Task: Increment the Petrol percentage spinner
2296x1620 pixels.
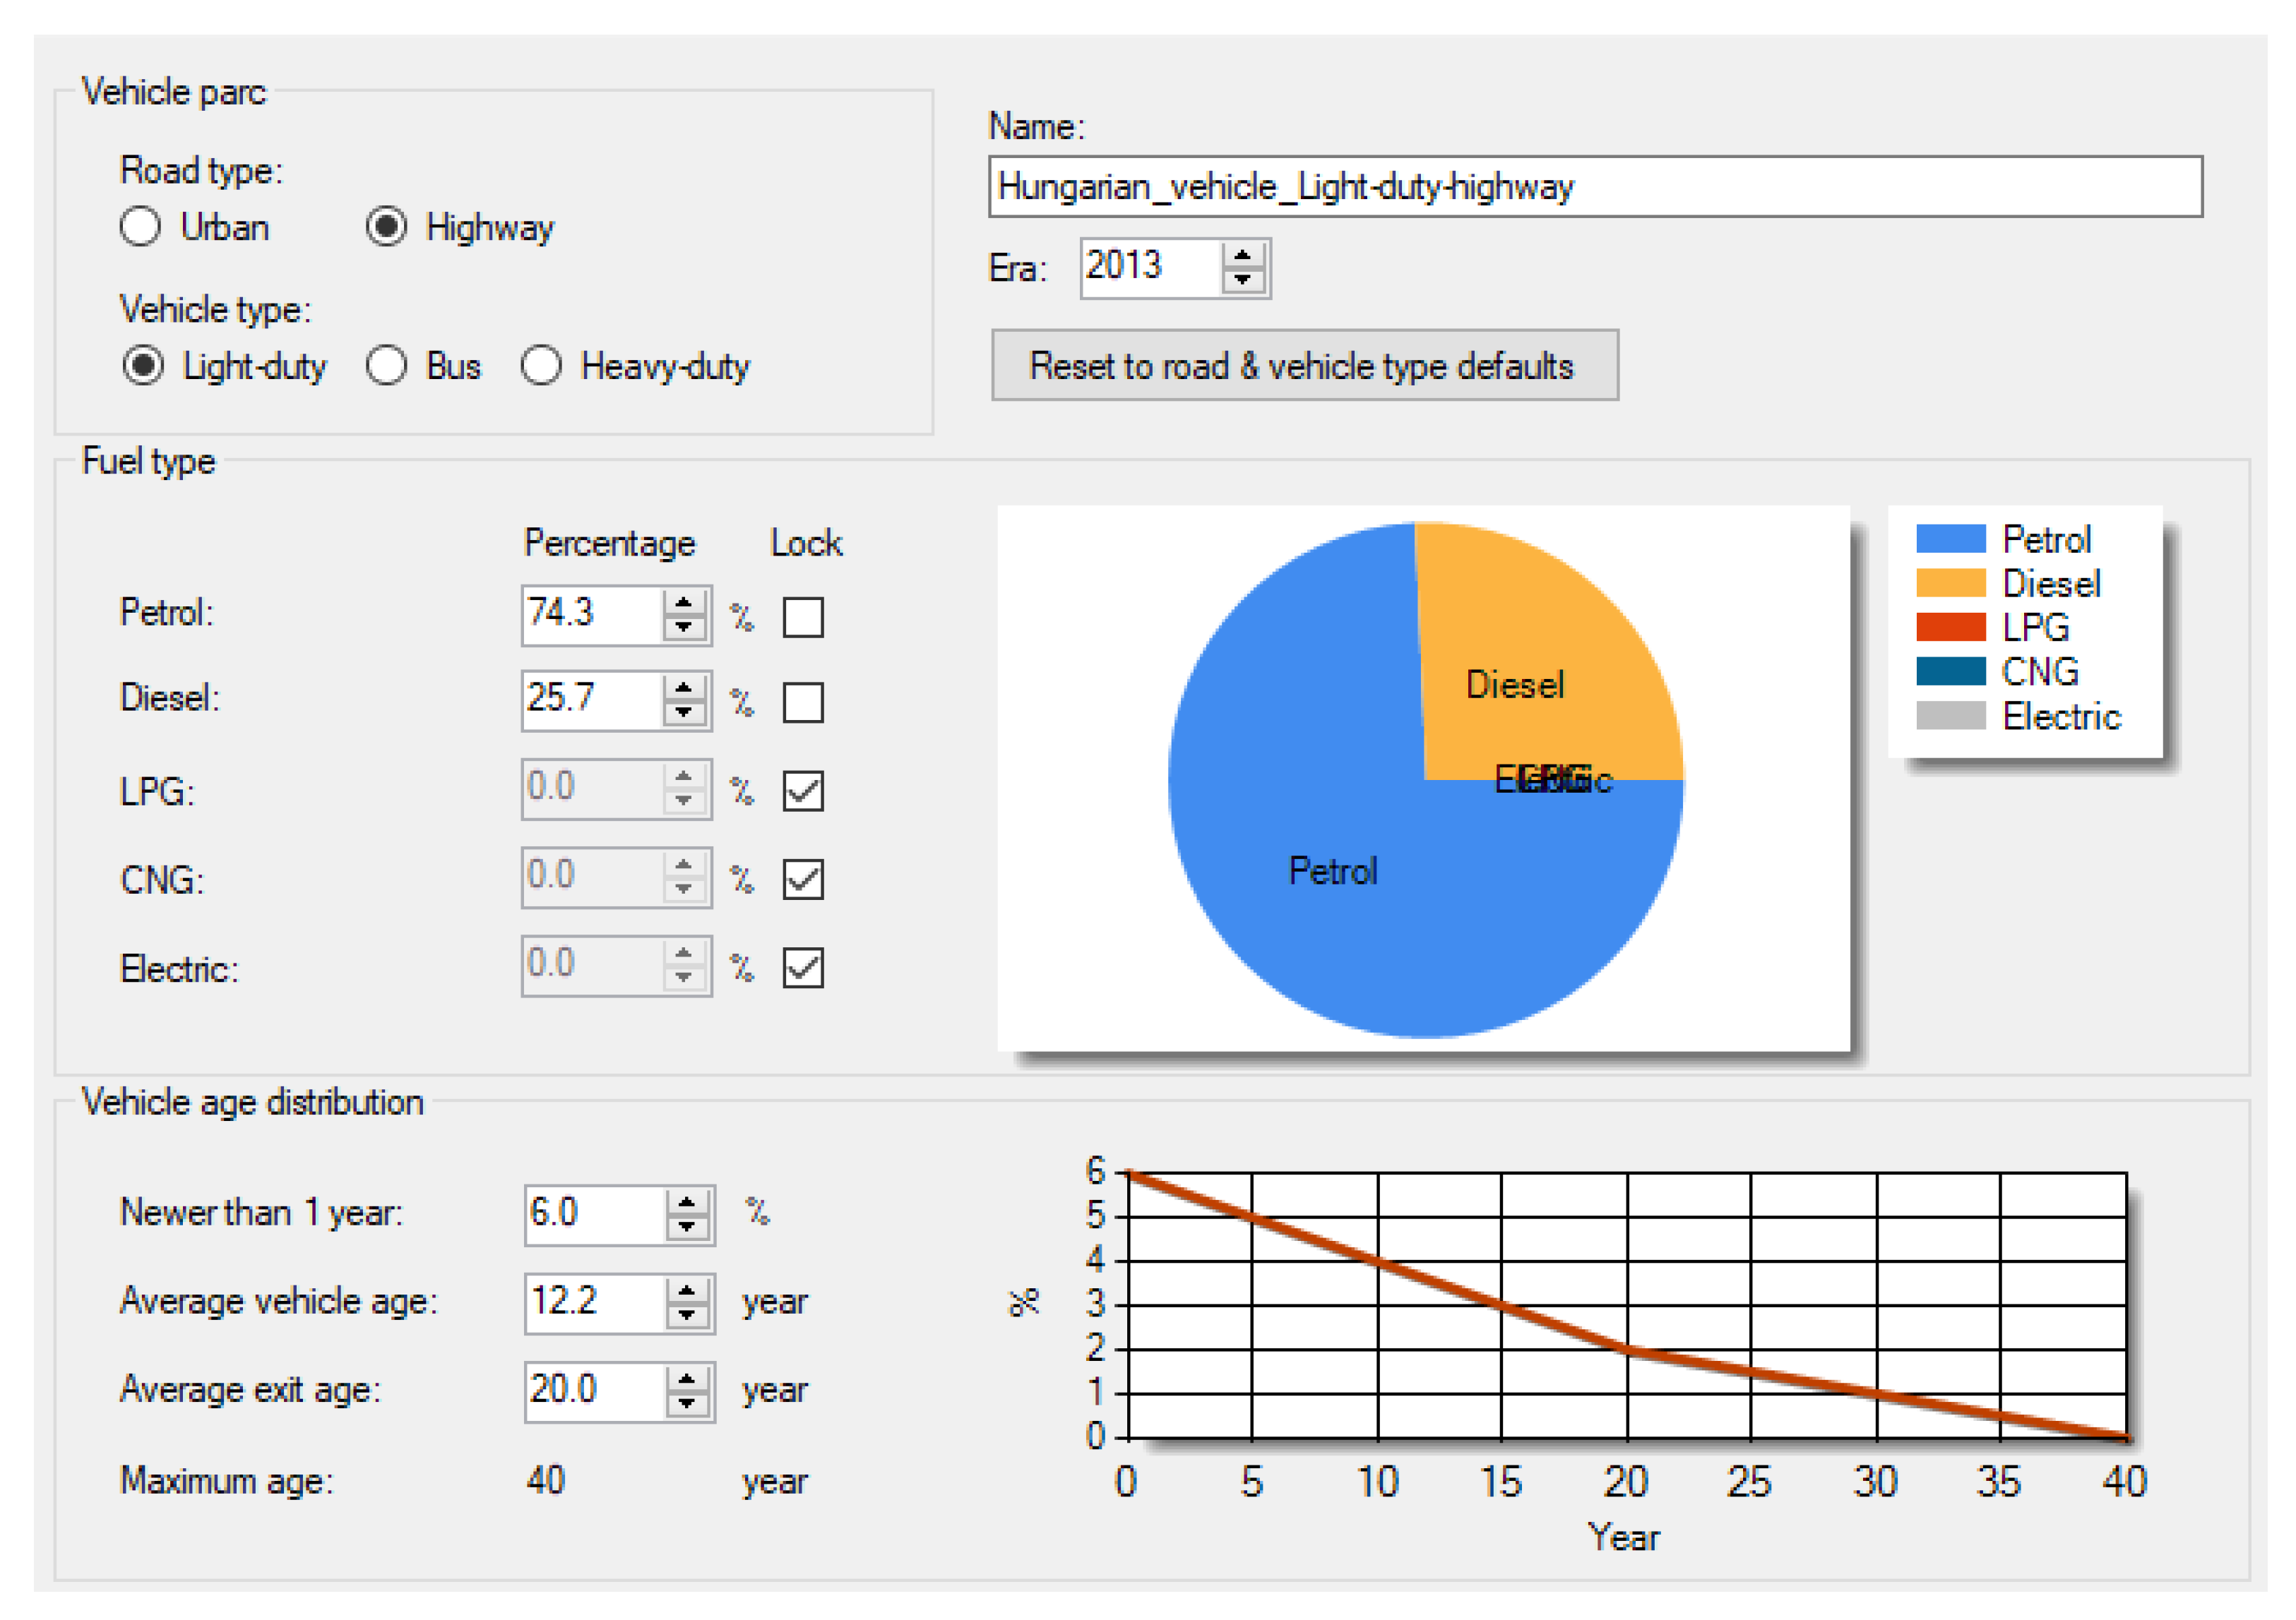Action: (684, 603)
